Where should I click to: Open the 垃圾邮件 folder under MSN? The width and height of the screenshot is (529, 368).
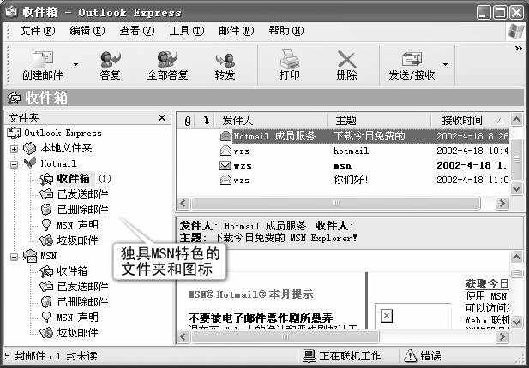69,333
